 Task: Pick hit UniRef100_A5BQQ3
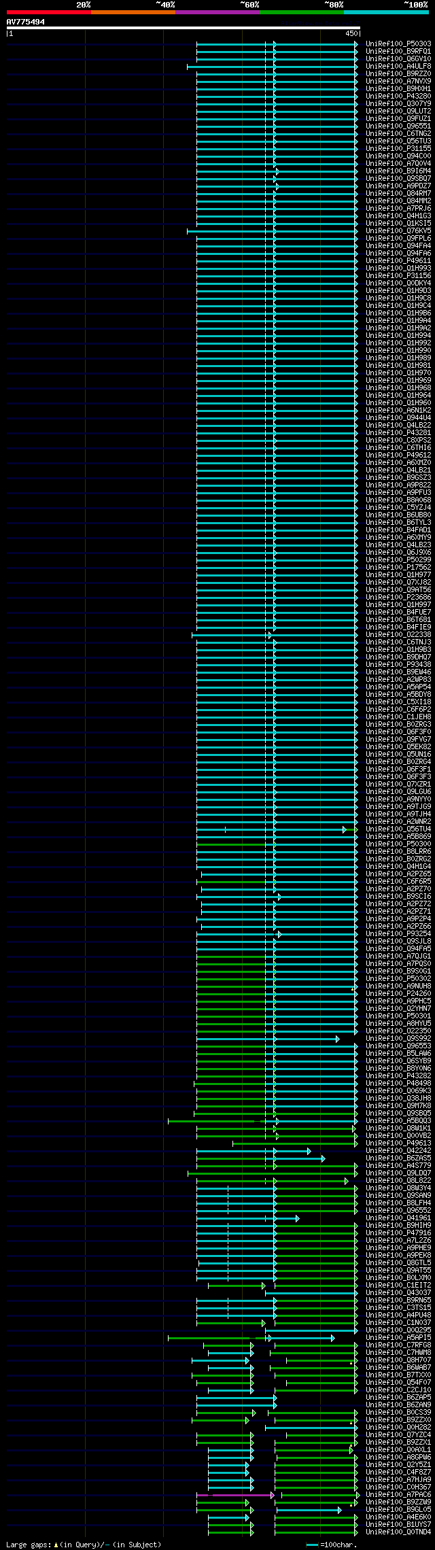(398, 1120)
